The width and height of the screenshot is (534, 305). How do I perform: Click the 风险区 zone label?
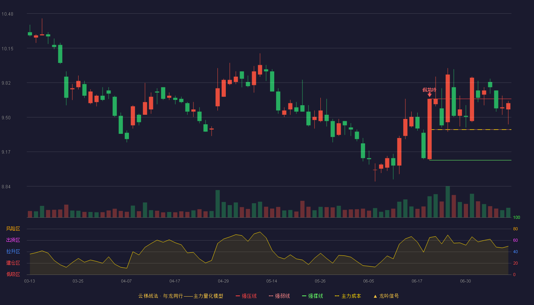pyautogui.click(x=13, y=229)
